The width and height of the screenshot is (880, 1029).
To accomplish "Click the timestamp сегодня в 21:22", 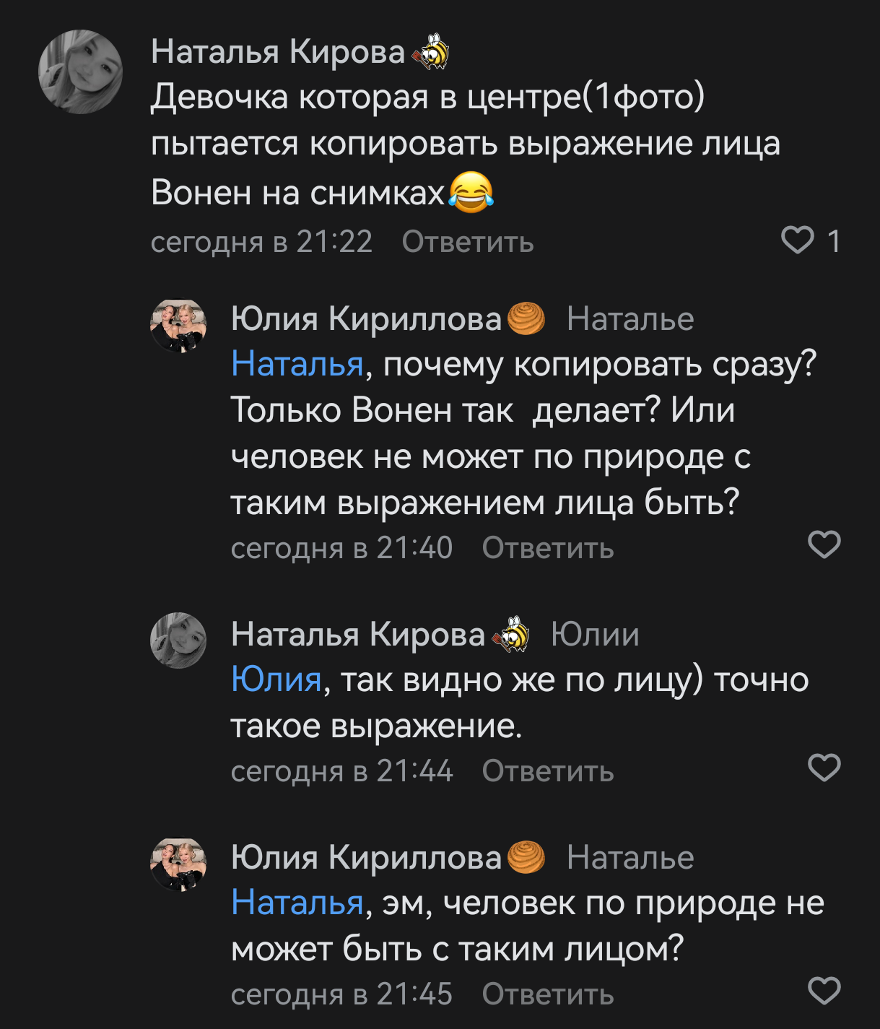I will (x=261, y=242).
